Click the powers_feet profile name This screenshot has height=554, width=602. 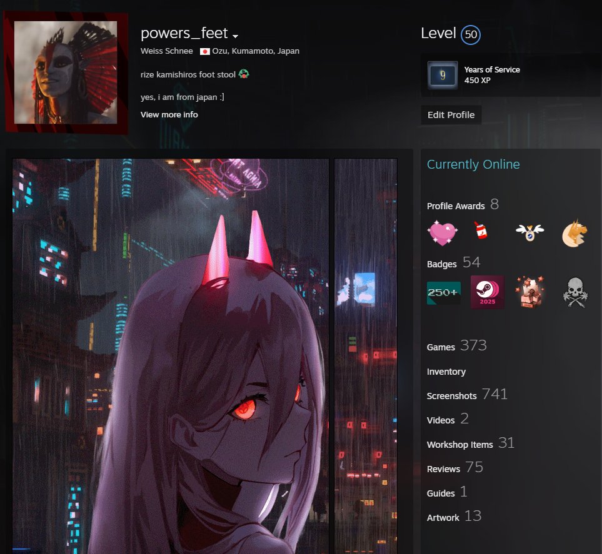(184, 33)
